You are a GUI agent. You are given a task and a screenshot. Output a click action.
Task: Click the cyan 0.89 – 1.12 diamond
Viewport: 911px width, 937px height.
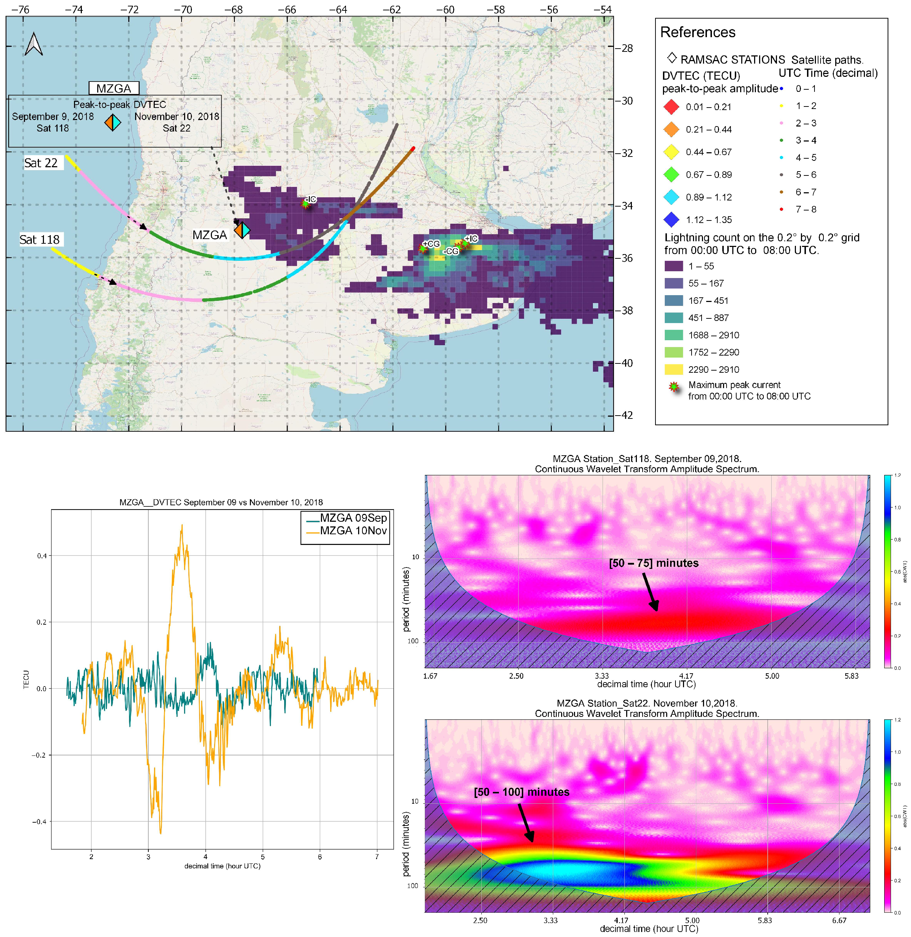coord(671,197)
